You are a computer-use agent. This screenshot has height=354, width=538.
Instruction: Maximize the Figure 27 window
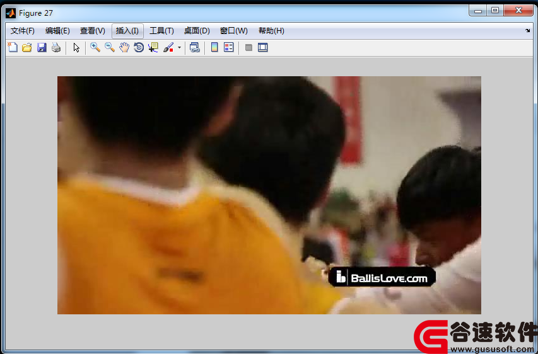495,11
